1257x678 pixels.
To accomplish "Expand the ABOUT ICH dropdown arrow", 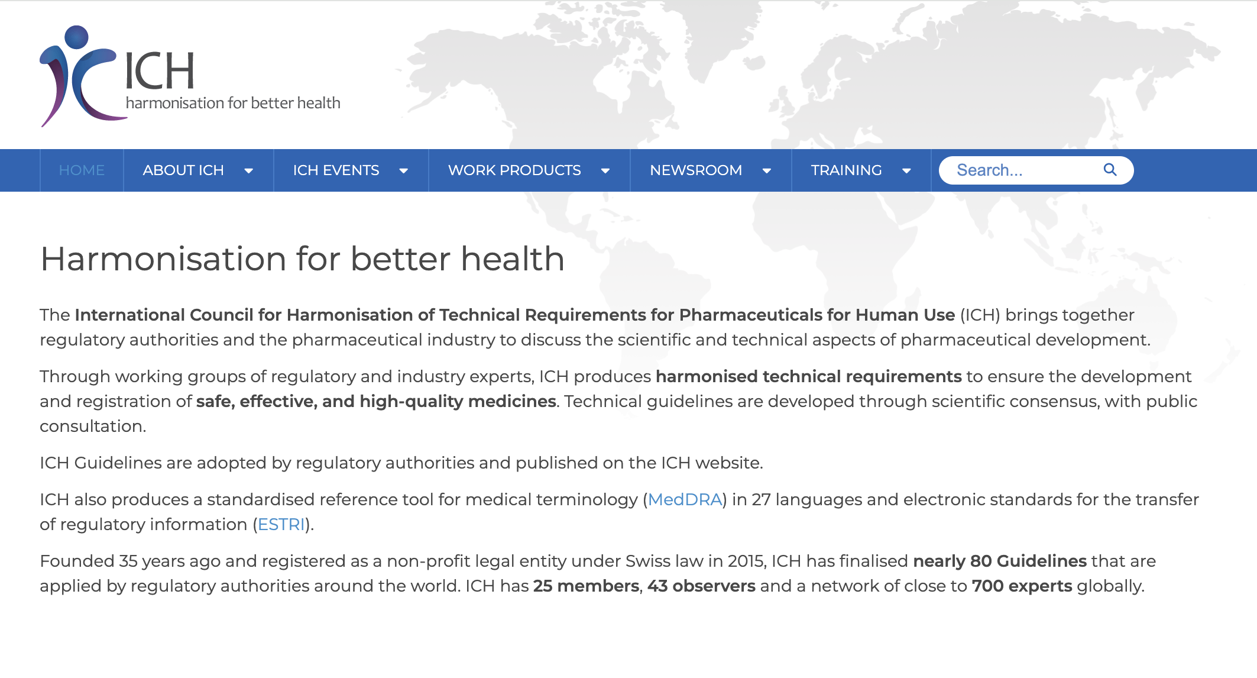I will click(x=249, y=171).
